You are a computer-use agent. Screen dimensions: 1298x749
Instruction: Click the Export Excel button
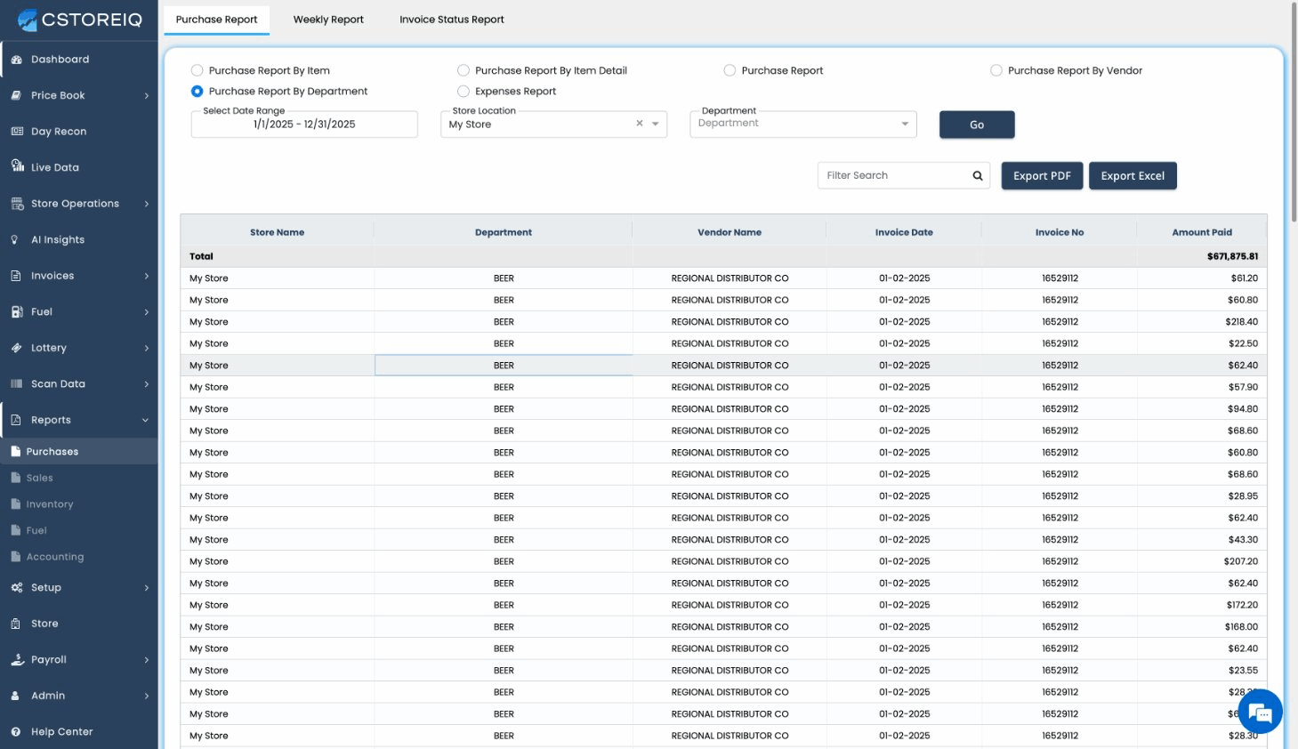1132,176
